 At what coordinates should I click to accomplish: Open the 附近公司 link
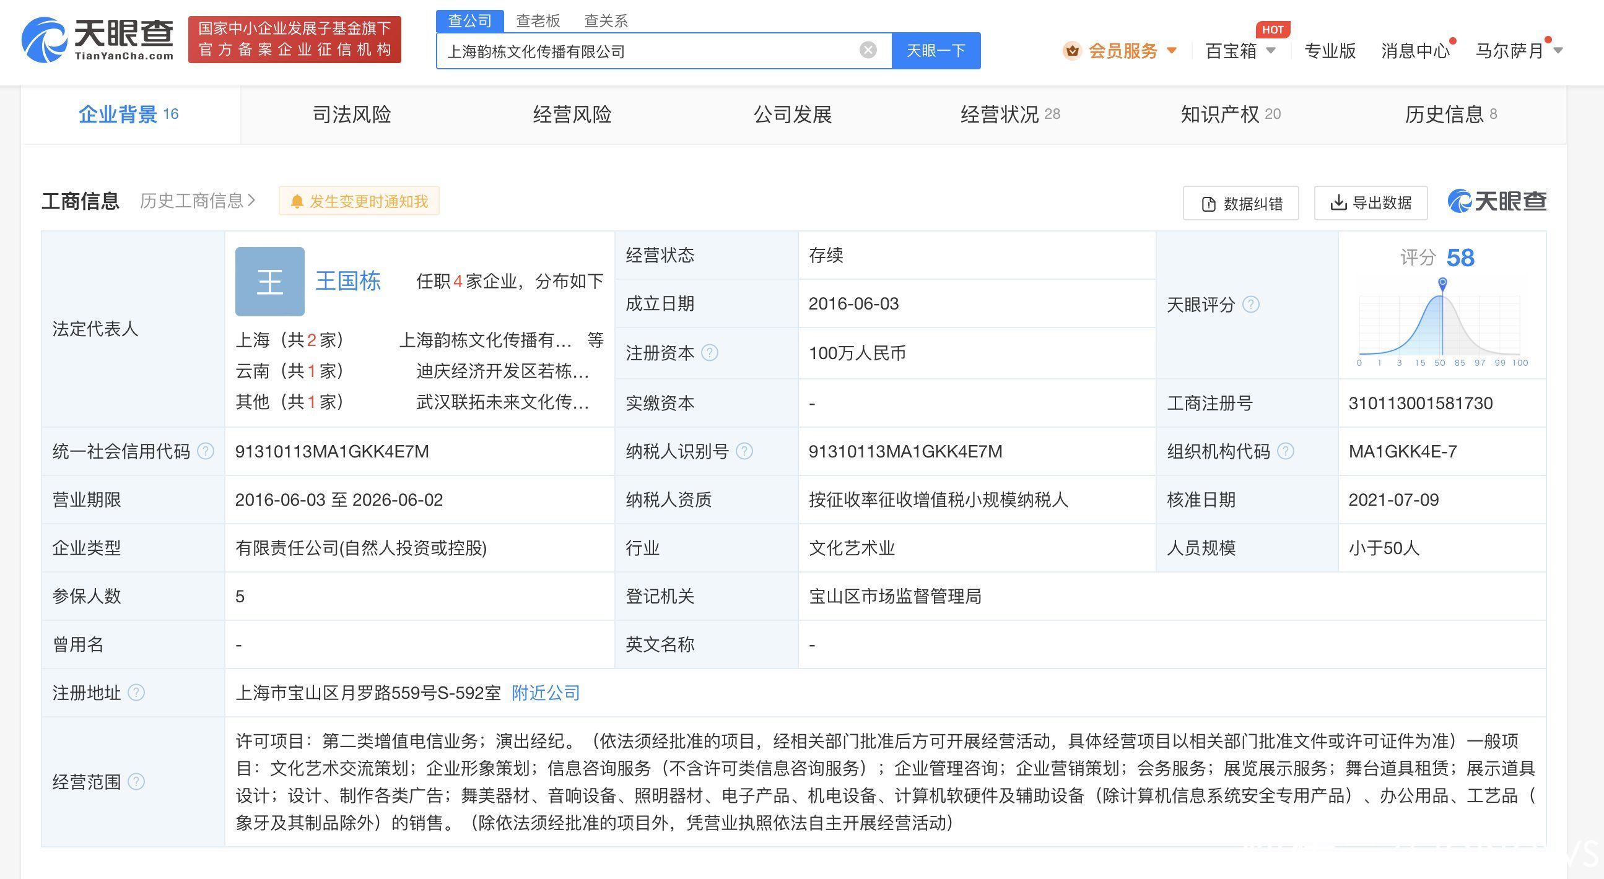click(546, 692)
